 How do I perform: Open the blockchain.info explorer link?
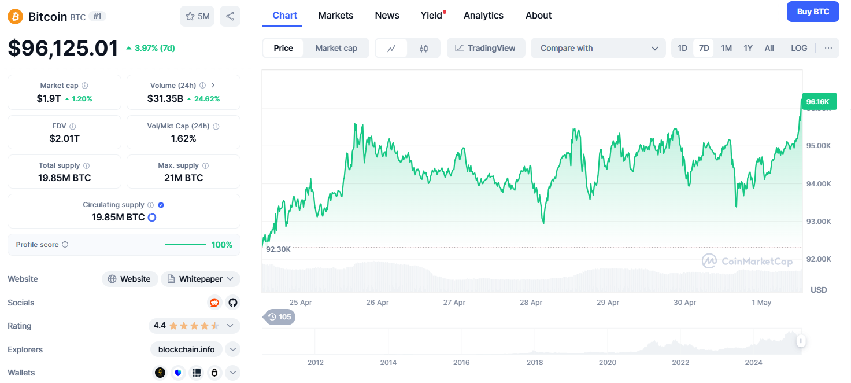(187, 349)
